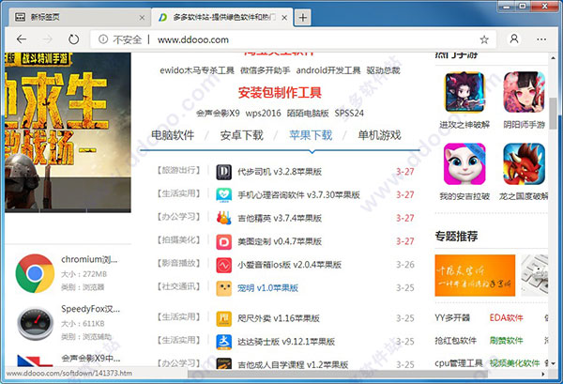Image resolution: width=563 pixels, height=384 pixels.
Task: Bookmark page with the star icon
Action: (x=484, y=39)
